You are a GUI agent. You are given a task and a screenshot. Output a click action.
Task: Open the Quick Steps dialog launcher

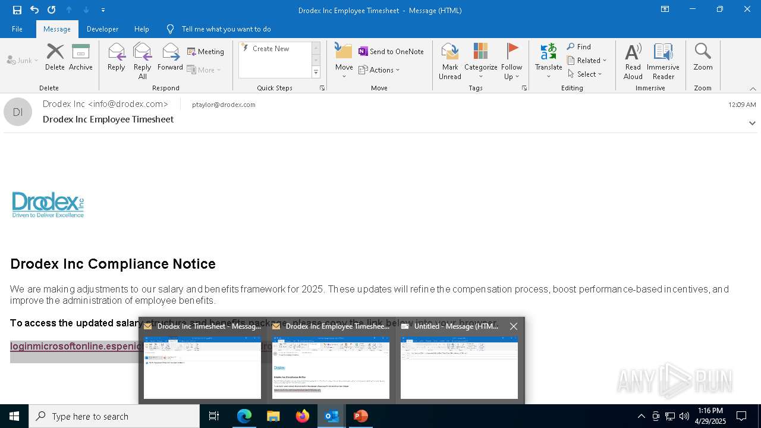[x=322, y=88]
